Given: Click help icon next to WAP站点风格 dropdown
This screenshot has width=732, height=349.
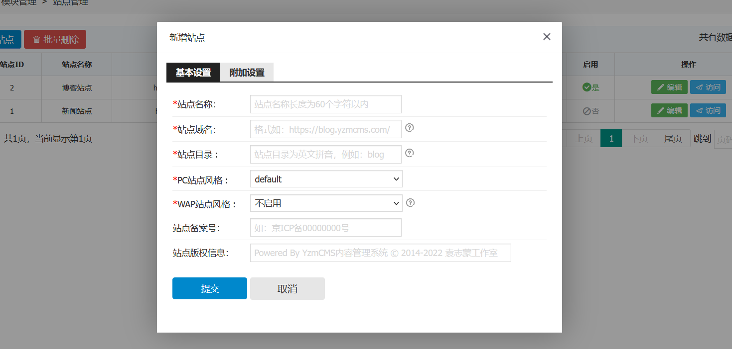Looking at the screenshot, I should (x=411, y=202).
